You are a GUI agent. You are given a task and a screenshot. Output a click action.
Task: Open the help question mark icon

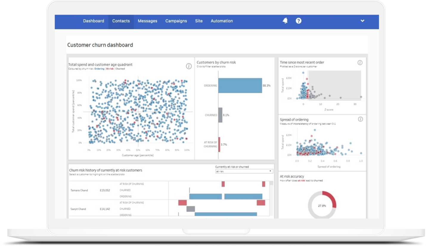point(298,21)
